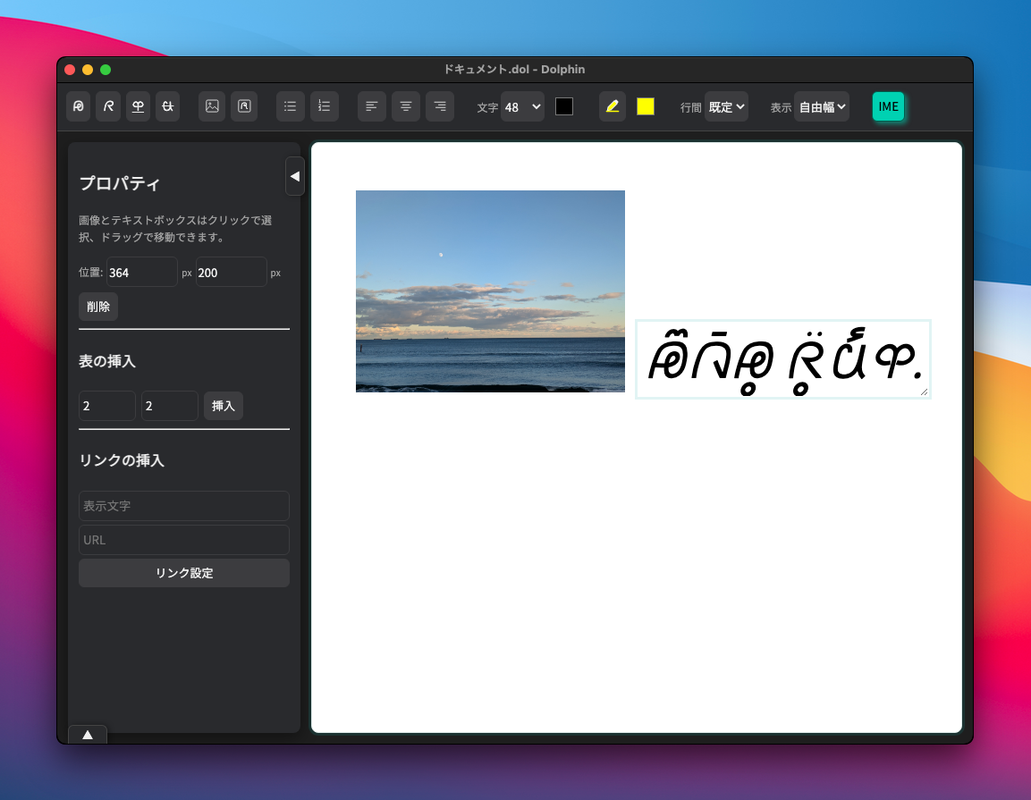Right-align the text

tap(440, 106)
